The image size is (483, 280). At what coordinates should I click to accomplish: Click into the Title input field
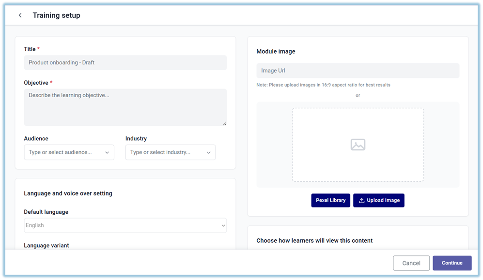[x=125, y=62]
